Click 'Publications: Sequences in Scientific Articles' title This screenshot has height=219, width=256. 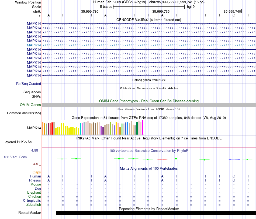149,88
